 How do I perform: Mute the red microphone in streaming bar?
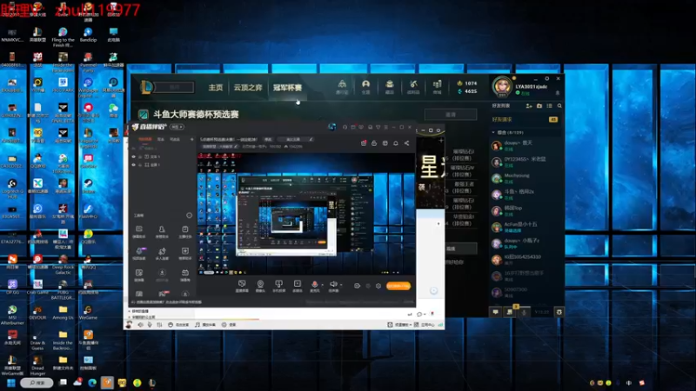(314, 285)
